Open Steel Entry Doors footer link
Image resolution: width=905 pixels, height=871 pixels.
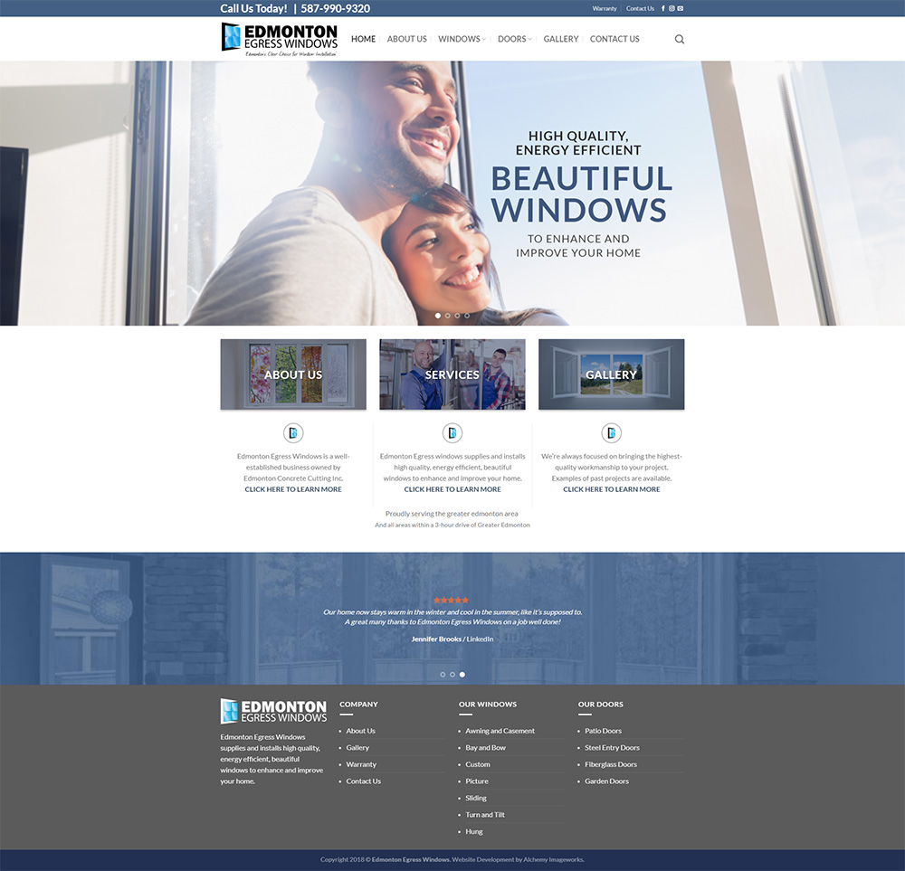click(612, 748)
